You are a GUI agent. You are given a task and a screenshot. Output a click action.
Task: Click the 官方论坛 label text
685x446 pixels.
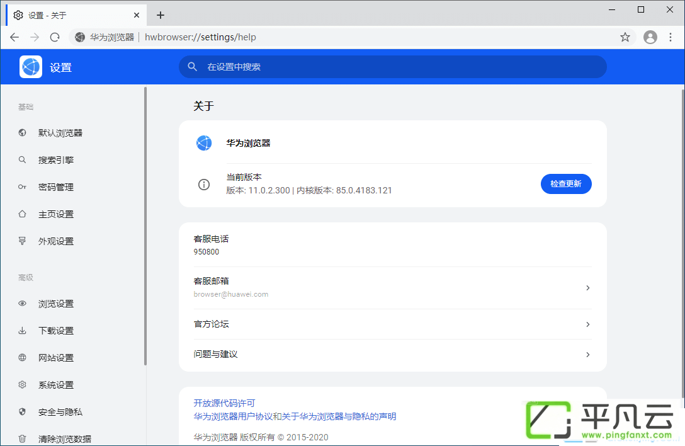point(211,324)
